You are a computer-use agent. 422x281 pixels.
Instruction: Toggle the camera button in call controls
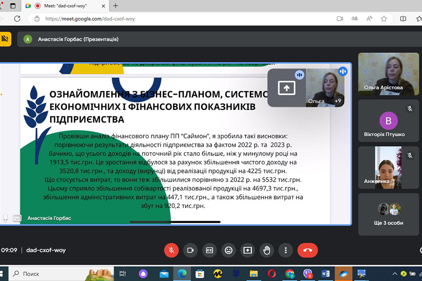190,251
